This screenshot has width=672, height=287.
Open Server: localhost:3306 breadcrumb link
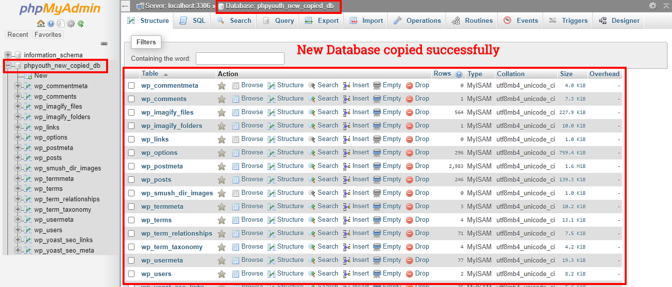(x=177, y=6)
